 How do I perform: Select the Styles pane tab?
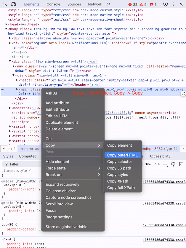pos(8,156)
